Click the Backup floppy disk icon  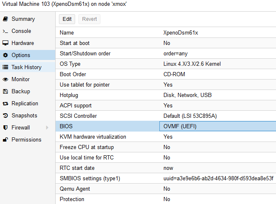point(5,92)
